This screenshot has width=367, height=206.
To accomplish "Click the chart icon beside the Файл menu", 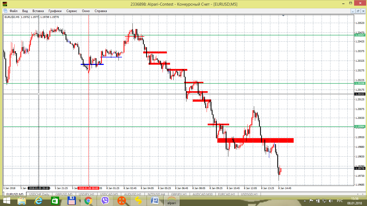I will [5, 11].
